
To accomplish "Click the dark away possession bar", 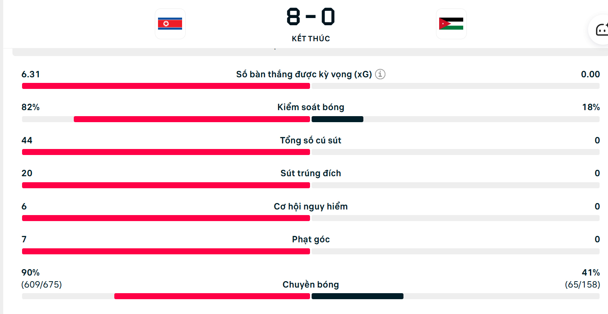I will pos(337,119).
